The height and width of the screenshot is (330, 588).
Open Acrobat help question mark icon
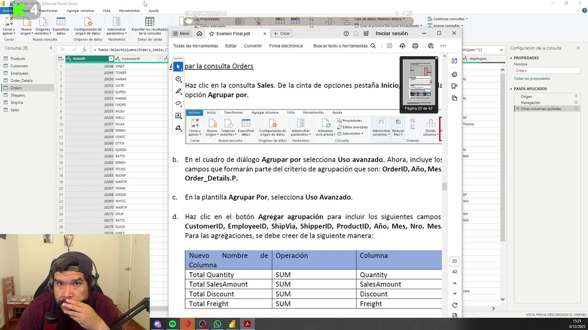tap(346, 33)
